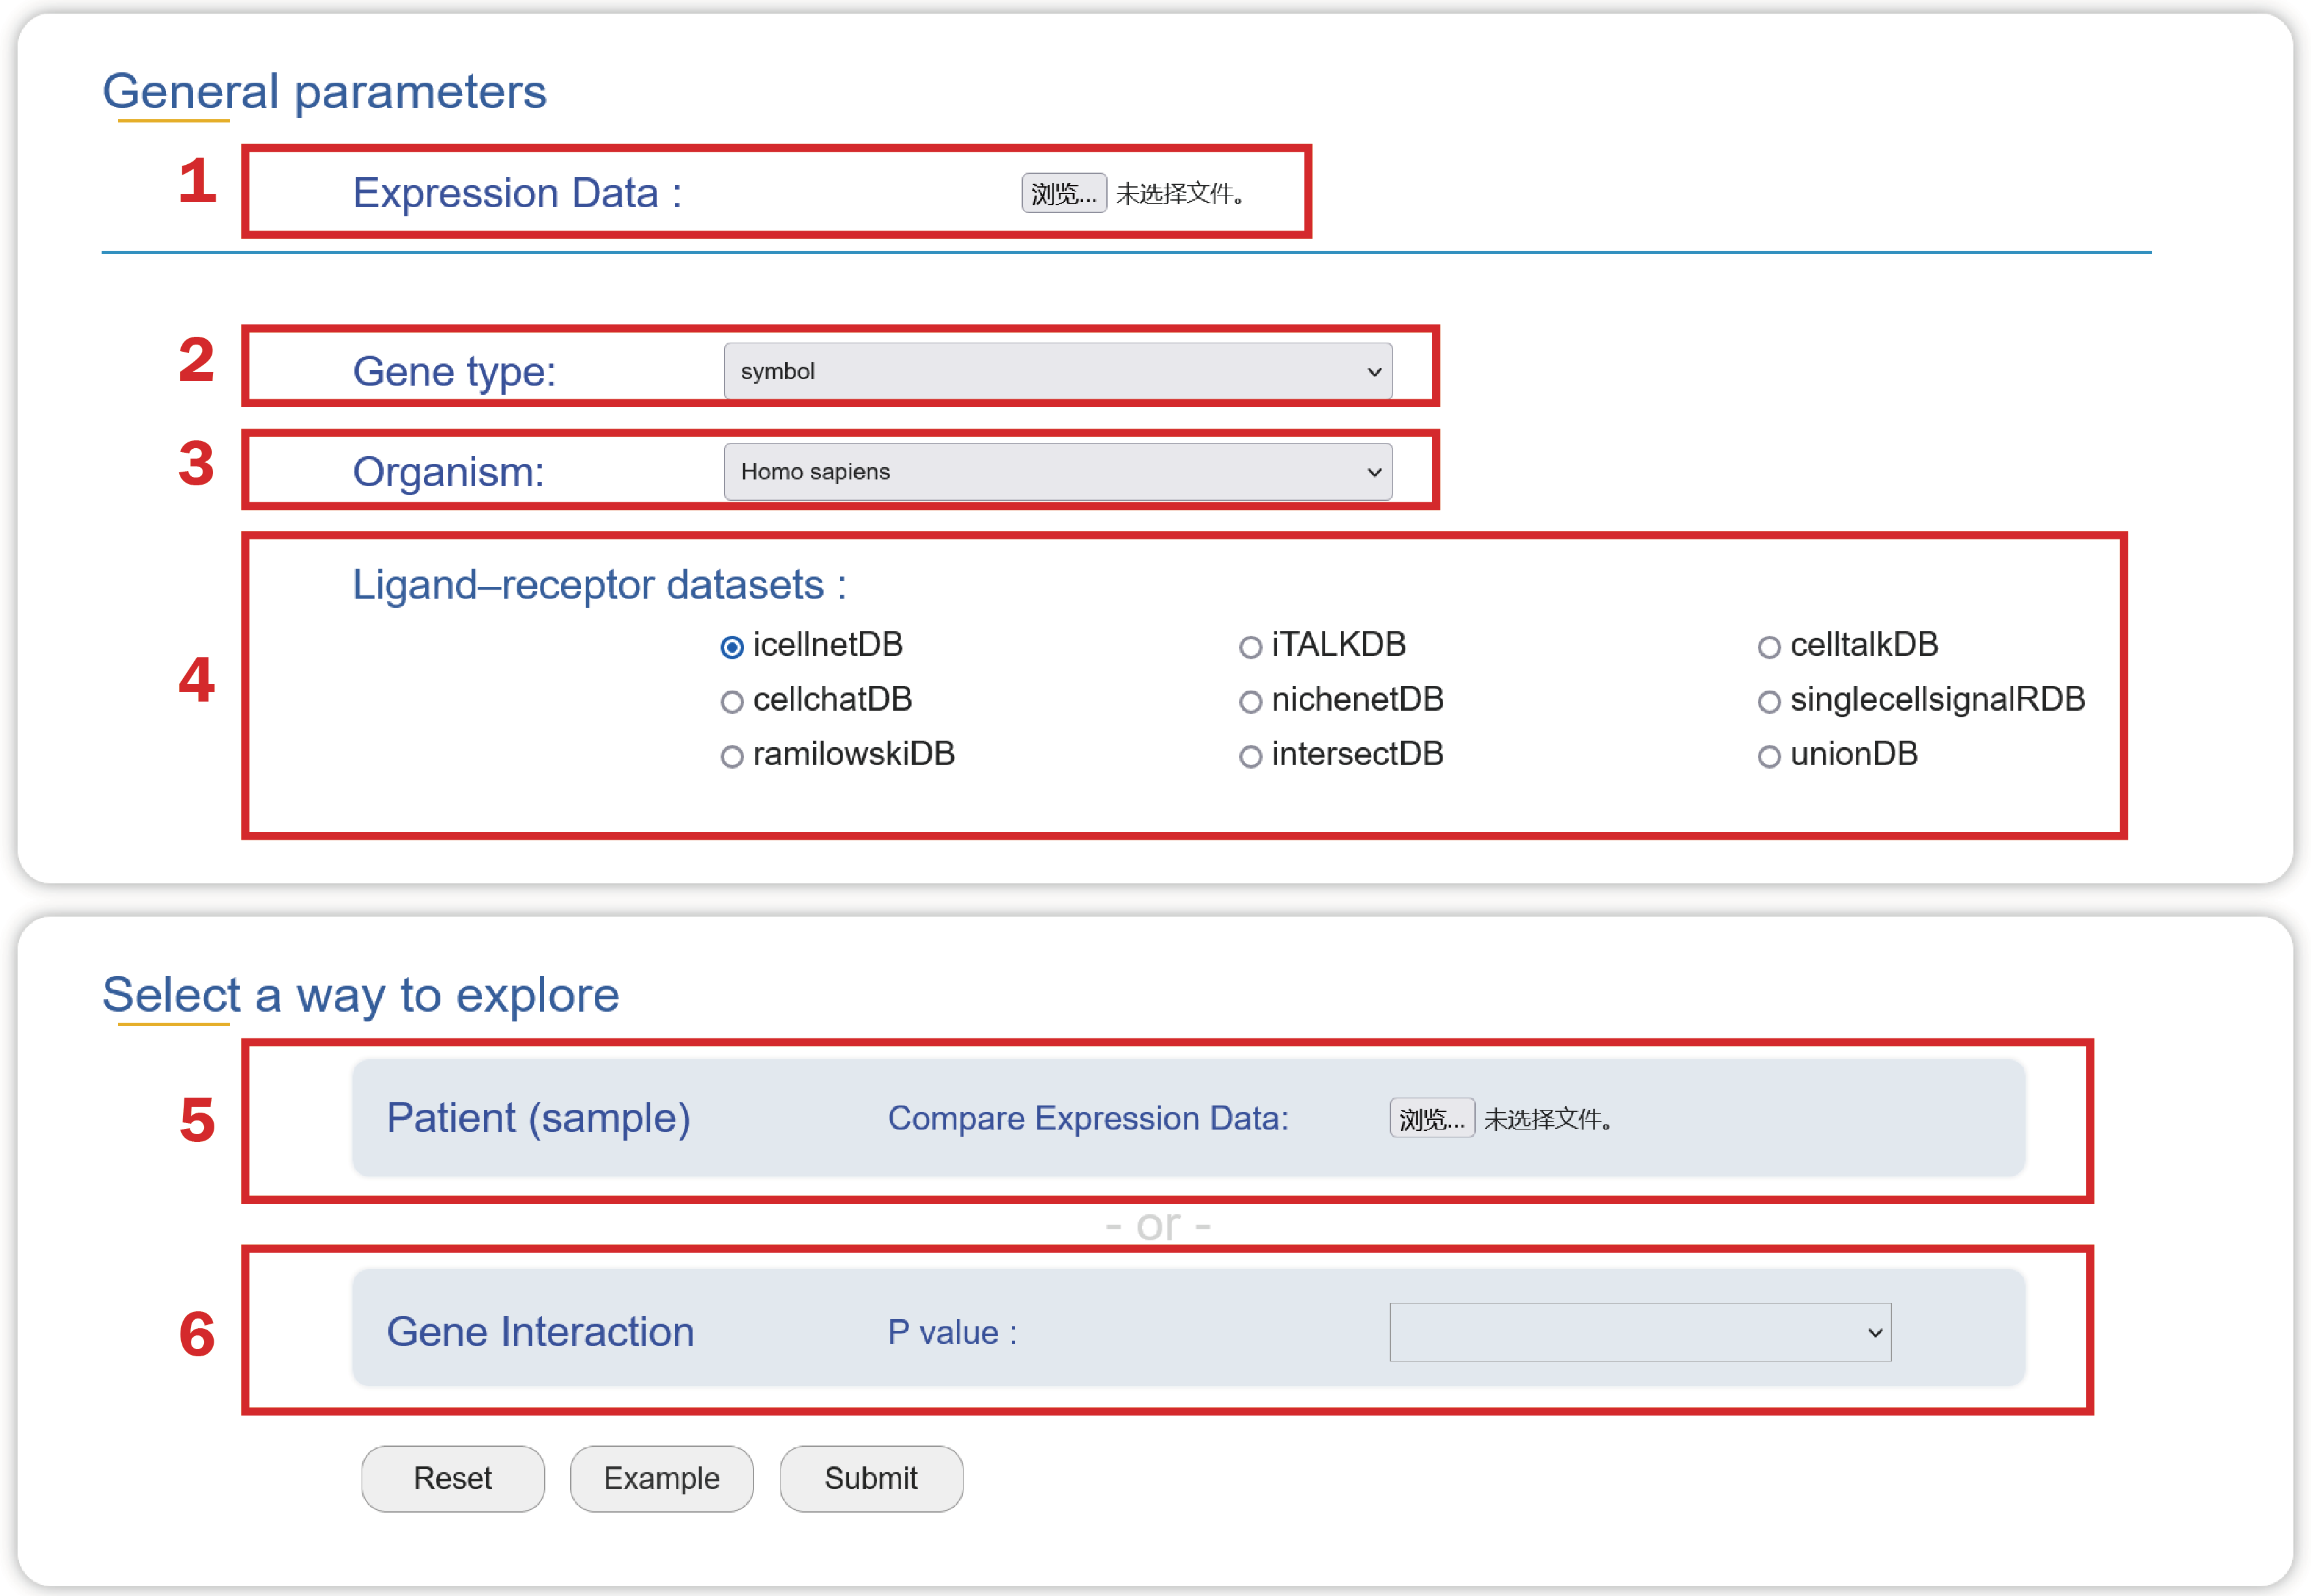Submit the form
The width and height of the screenshot is (2311, 1596).
click(870, 1478)
